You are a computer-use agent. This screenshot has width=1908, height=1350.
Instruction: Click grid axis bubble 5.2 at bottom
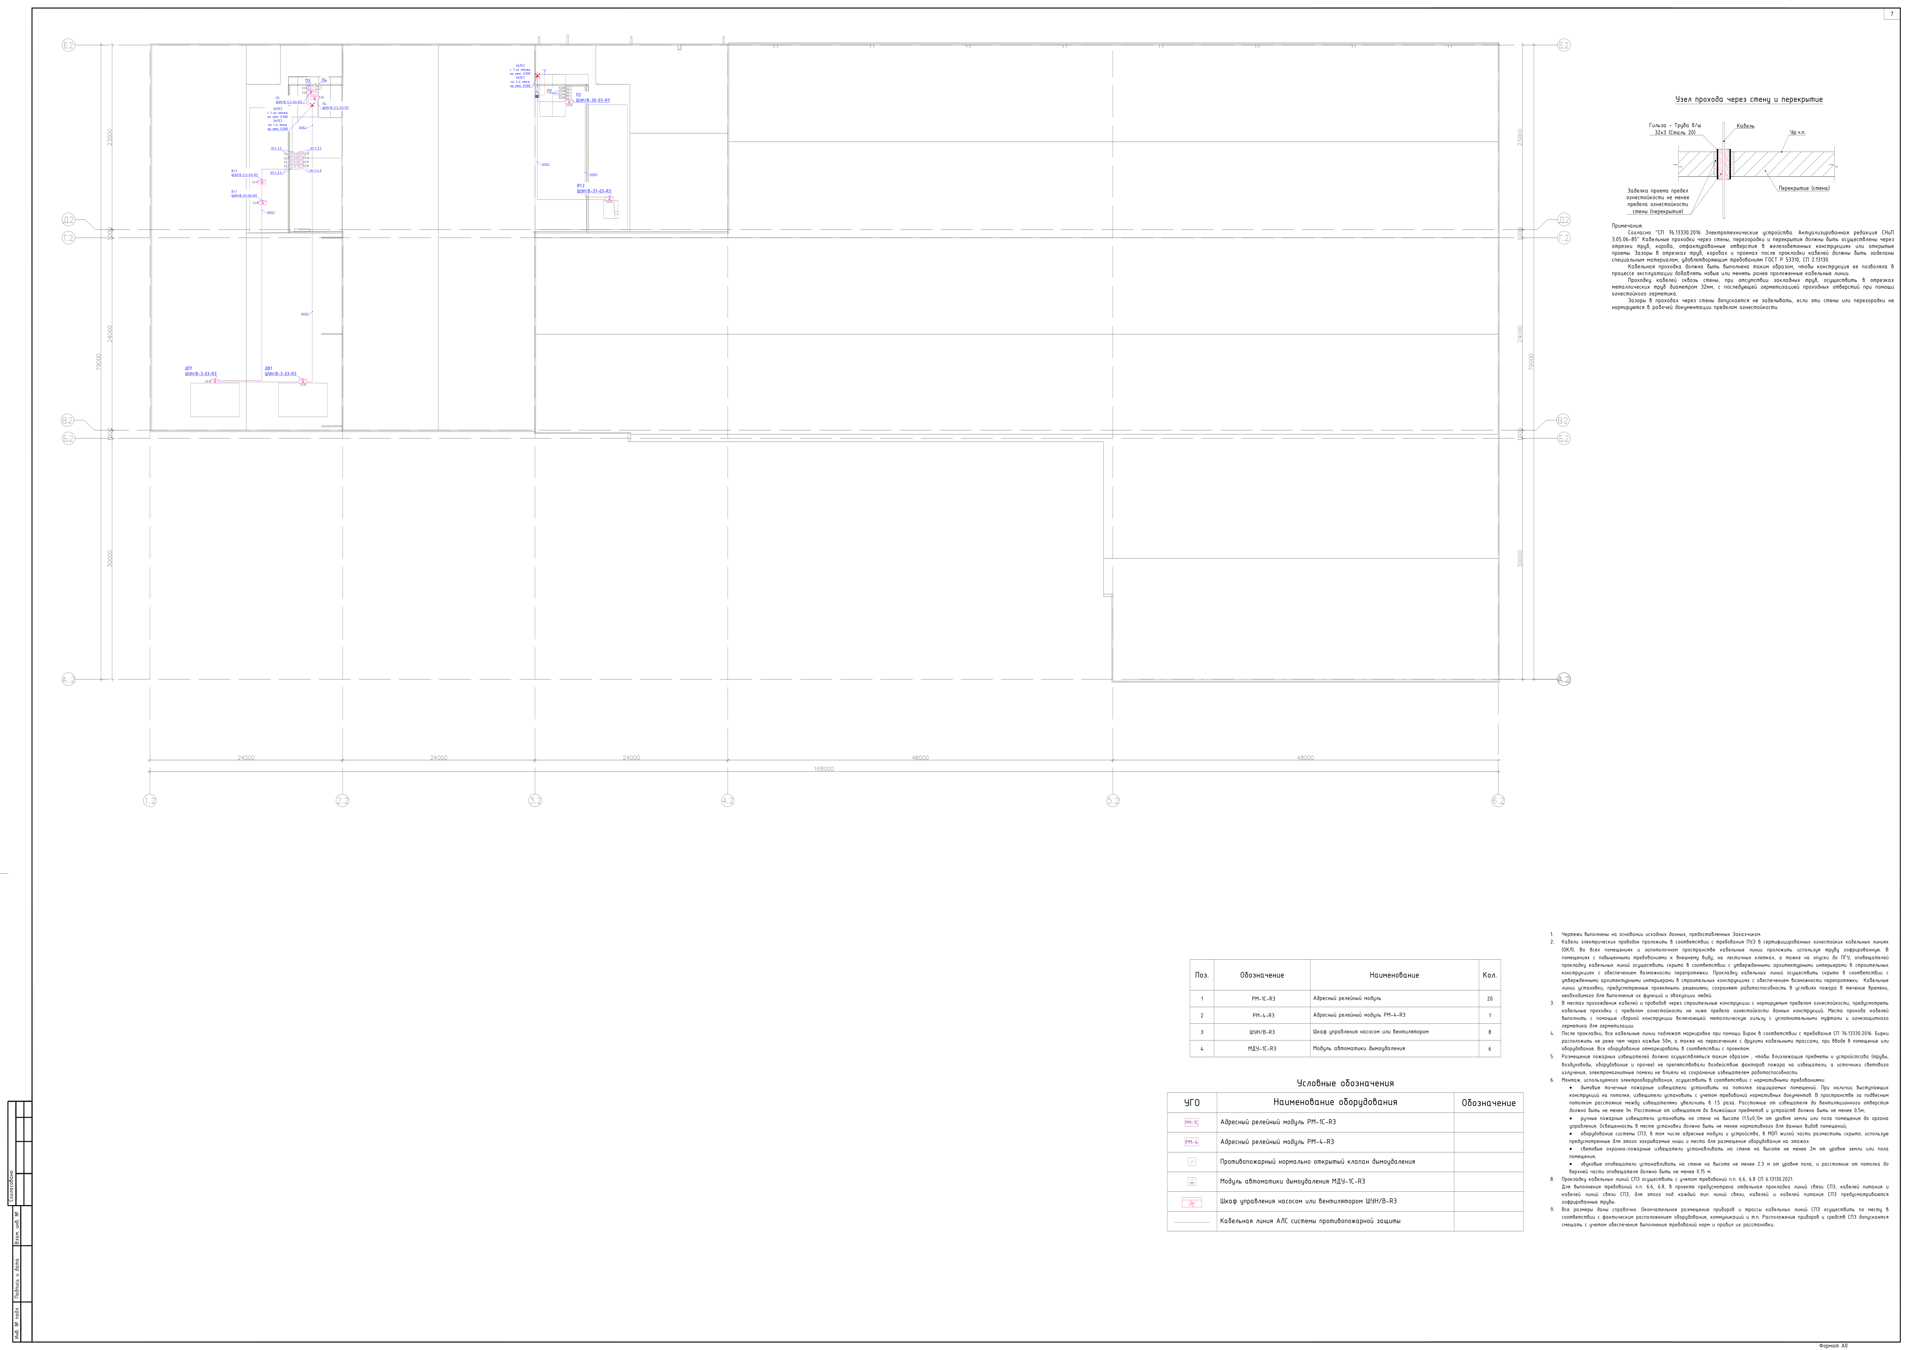coord(1113,801)
